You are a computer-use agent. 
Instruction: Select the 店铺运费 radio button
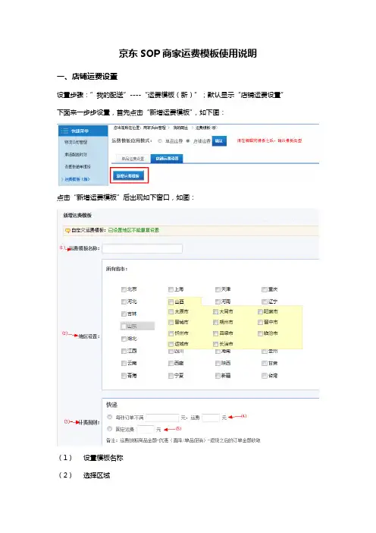pyautogui.click(x=188, y=140)
